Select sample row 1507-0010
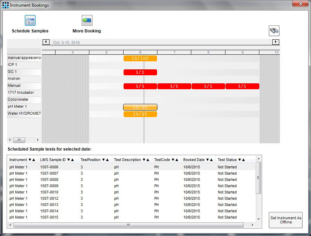 tap(49, 192)
